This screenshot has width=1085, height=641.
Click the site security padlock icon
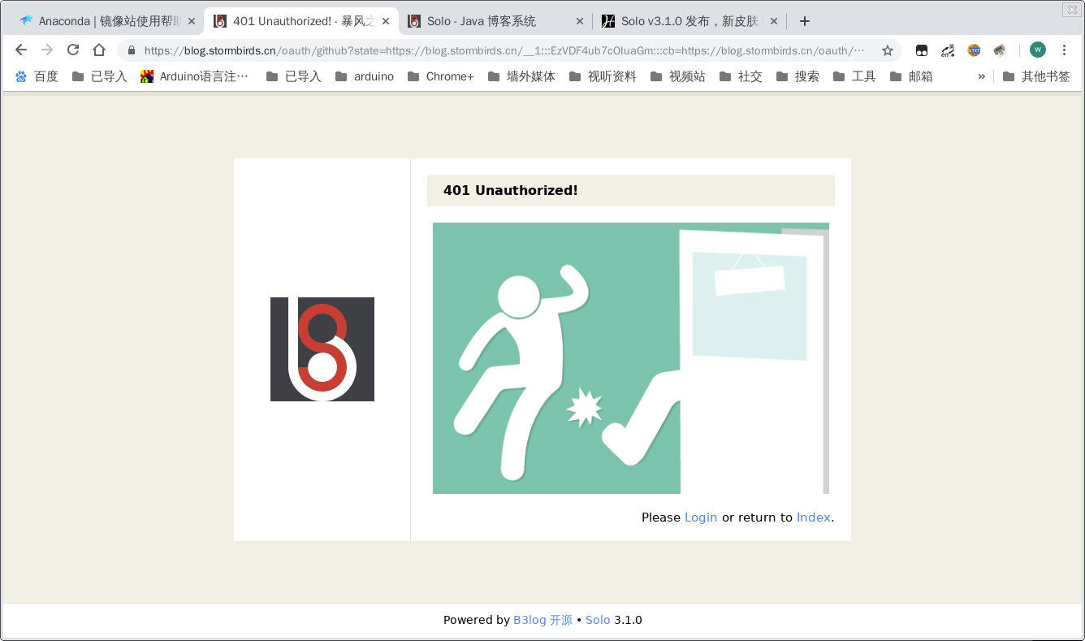[131, 50]
